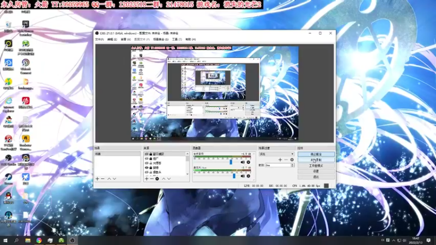The width and height of the screenshot is (436, 245).
Task: Select Rockstar Games Launcher desktop icon
Action: click(x=26, y=143)
